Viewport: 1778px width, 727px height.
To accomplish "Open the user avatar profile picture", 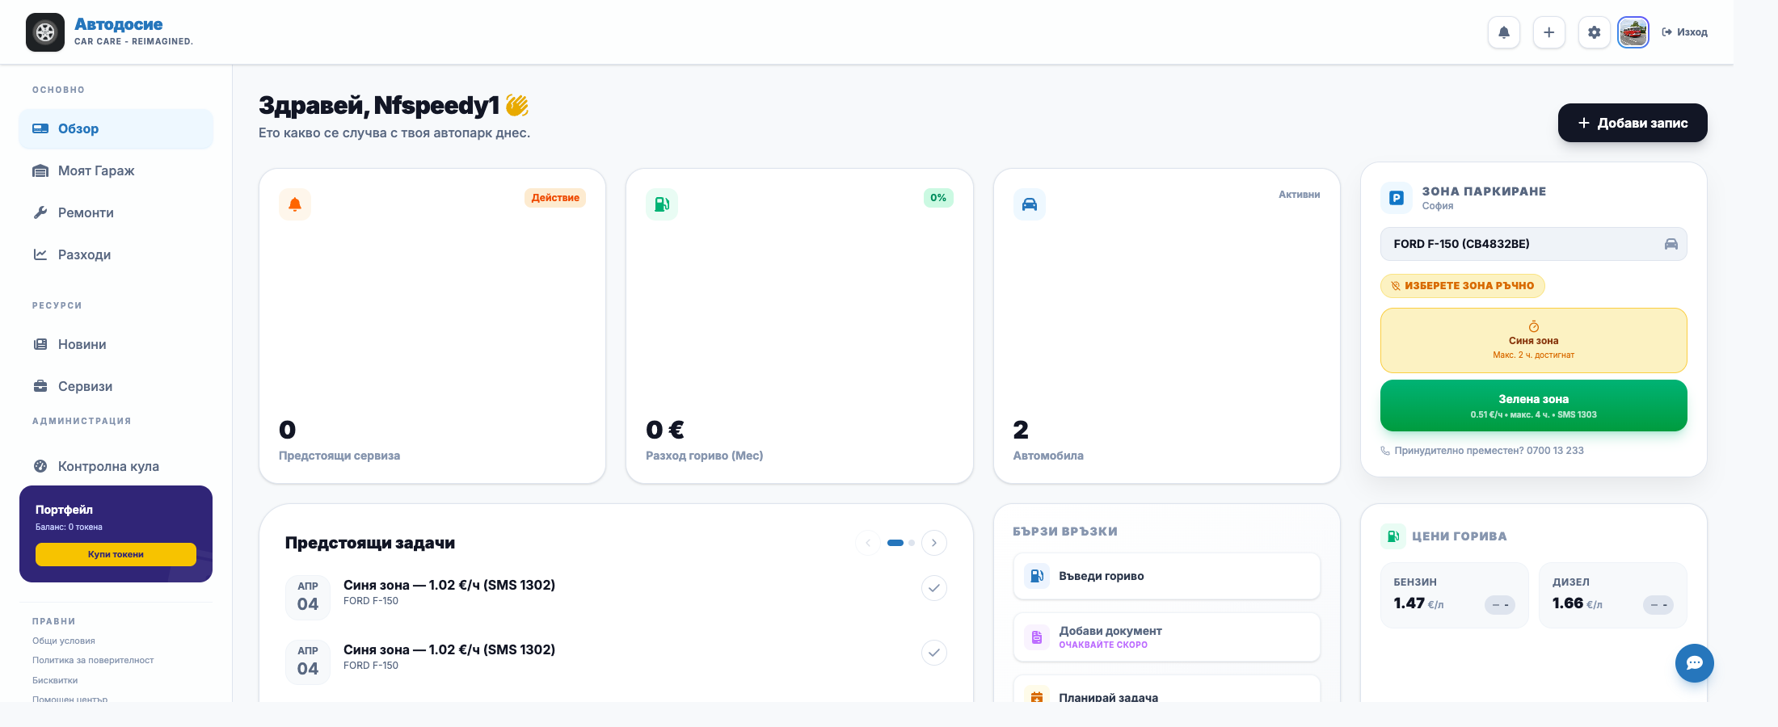I will [x=1633, y=32].
